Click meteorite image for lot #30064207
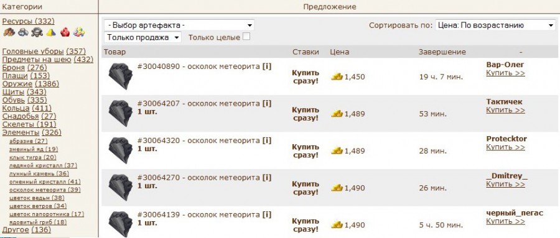560x238 pixels. point(121,113)
